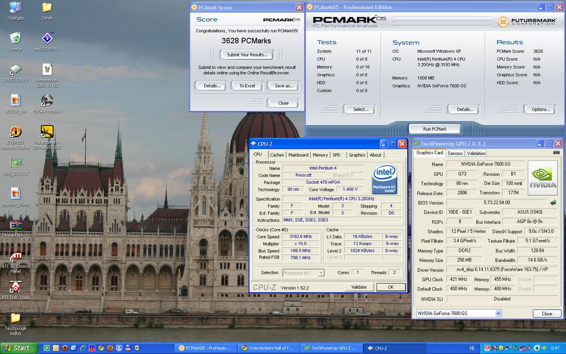Click Submit Your Results button
The image size is (566, 354).
(x=247, y=55)
